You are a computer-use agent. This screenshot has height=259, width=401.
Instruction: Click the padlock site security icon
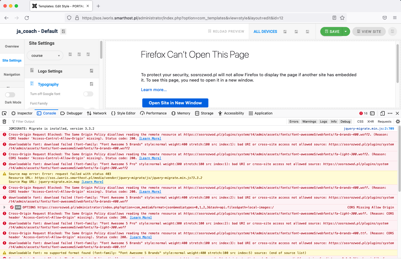tap(77, 18)
